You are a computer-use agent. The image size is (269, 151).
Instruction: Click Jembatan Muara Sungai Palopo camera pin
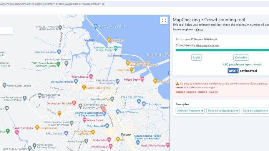pos(115,48)
